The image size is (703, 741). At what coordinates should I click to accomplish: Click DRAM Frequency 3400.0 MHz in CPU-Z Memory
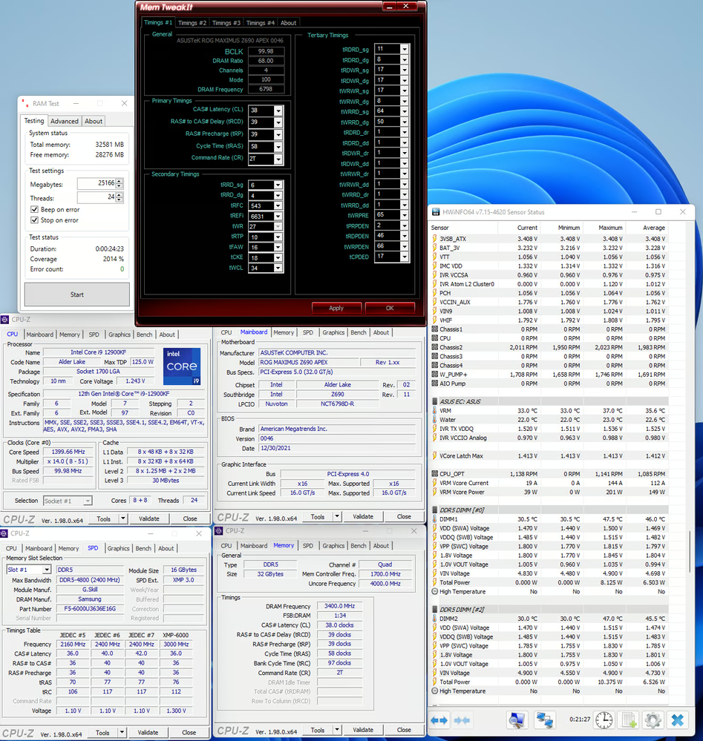(x=340, y=606)
